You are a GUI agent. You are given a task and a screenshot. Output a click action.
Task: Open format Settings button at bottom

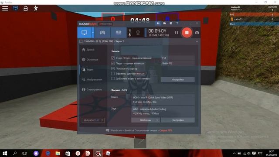click(177, 120)
